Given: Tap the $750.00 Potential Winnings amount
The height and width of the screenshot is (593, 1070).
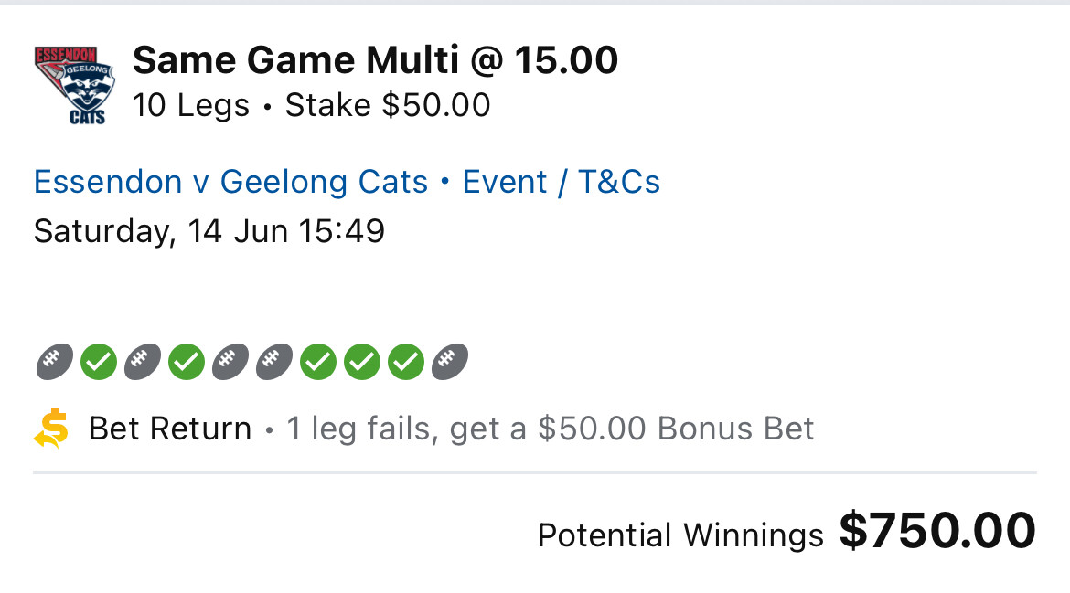Looking at the screenshot, I should (937, 530).
